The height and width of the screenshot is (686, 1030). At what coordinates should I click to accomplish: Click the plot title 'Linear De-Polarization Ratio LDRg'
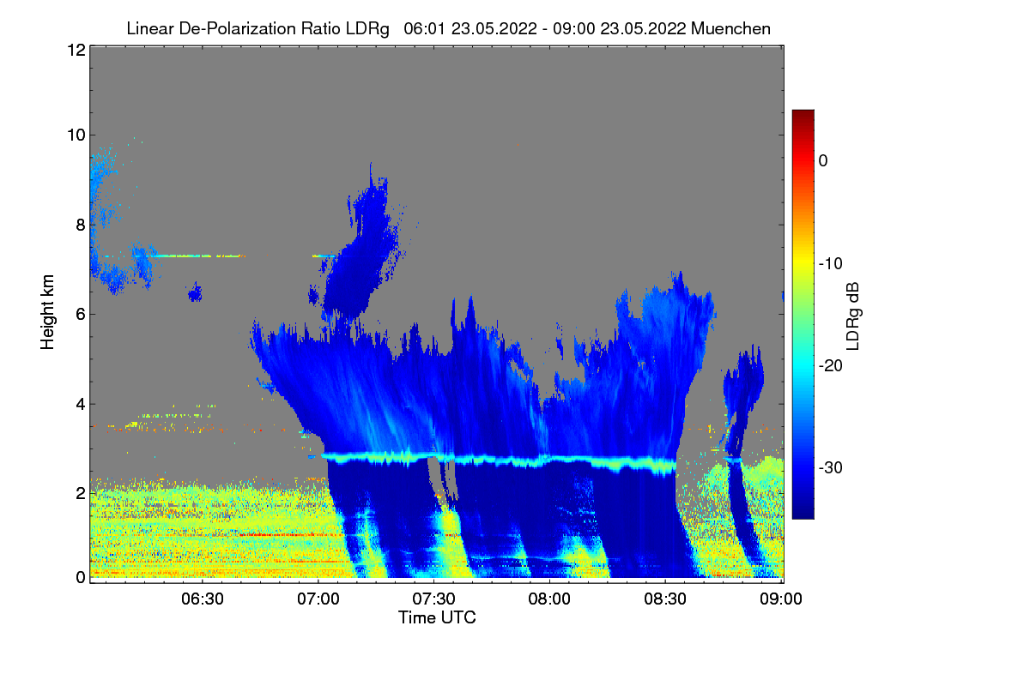(x=257, y=28)
